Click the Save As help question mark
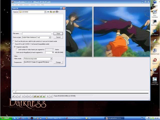 point(61,8)
